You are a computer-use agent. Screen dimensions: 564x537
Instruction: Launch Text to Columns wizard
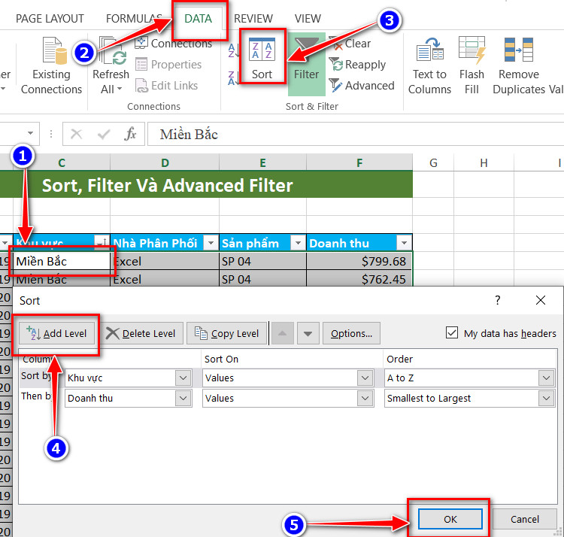coord(429,65)
